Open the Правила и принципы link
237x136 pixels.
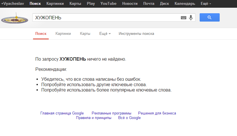[x=93, y=118]
